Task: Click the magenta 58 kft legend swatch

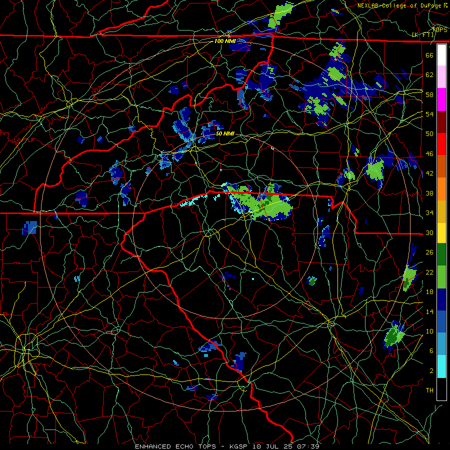Action: (441, 99)
